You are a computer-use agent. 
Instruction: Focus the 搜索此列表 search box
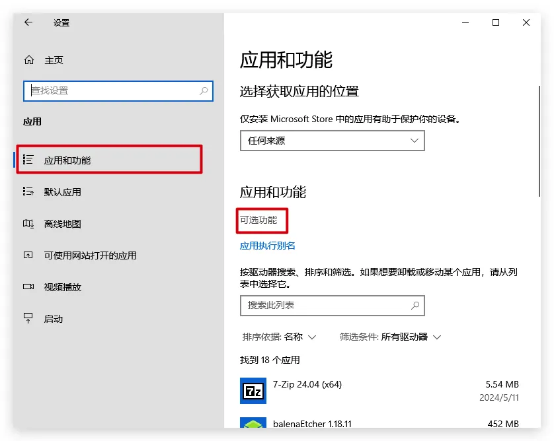click(324, 306)
